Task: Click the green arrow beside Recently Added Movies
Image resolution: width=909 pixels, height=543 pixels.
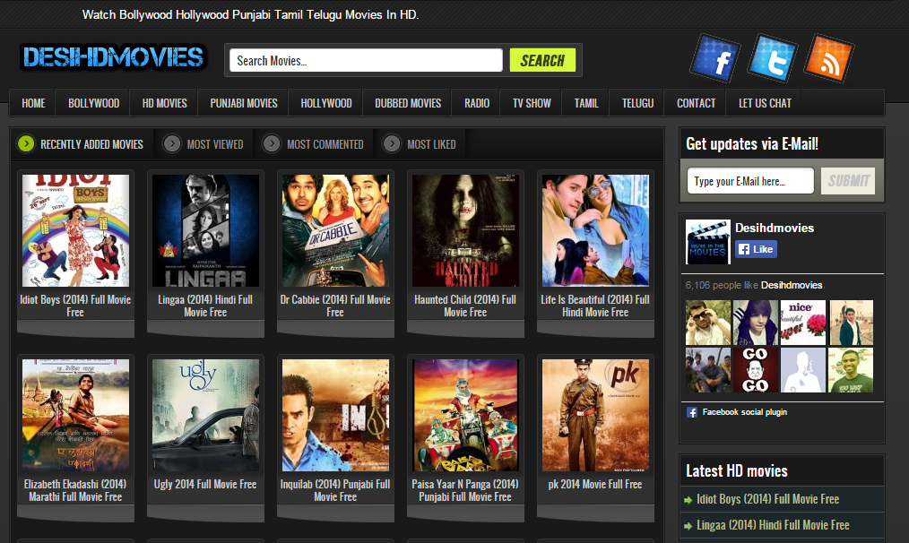Action: (26, 143)
